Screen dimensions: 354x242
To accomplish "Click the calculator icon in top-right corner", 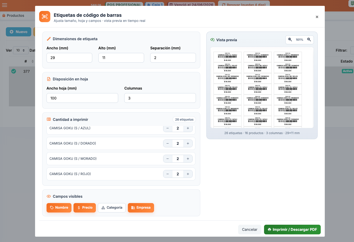I will click(352, 3).
